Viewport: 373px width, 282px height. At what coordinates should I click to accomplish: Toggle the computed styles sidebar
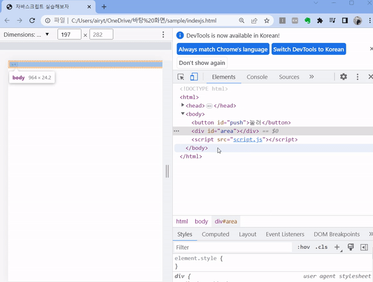pos(364,247)
